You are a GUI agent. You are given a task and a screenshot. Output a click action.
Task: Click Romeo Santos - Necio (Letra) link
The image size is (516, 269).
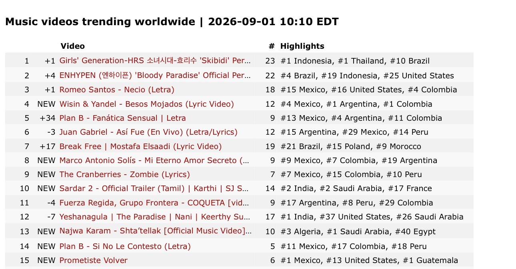pyautogui.click(x=117, y=90)
